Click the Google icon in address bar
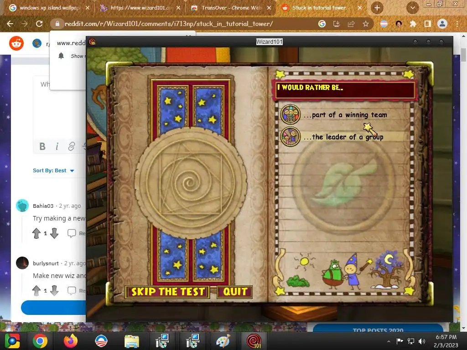467x350 pixels. [322, 24]
